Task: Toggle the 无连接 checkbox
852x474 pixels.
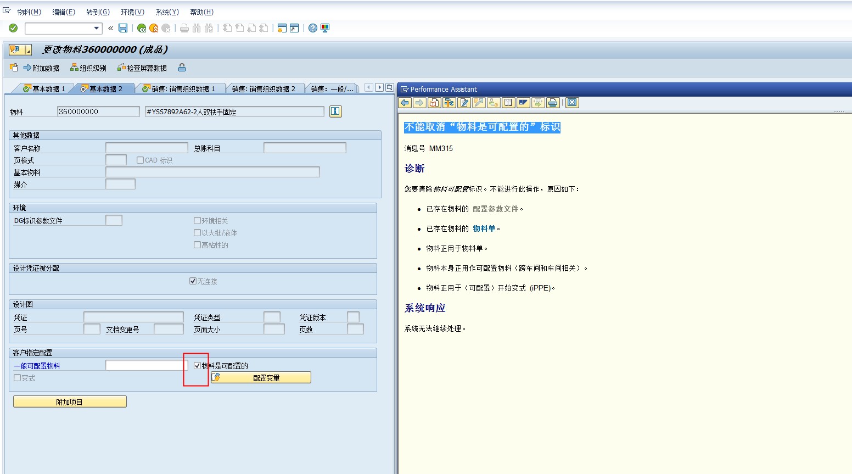Action: tap(193, 281)
